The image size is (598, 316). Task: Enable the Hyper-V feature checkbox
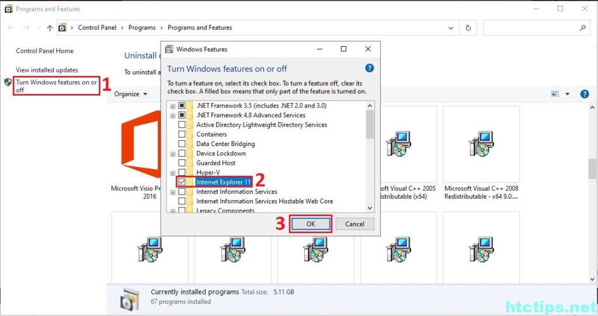[x=182, y=173]
